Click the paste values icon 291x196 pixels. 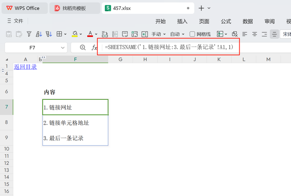[9, 34]
